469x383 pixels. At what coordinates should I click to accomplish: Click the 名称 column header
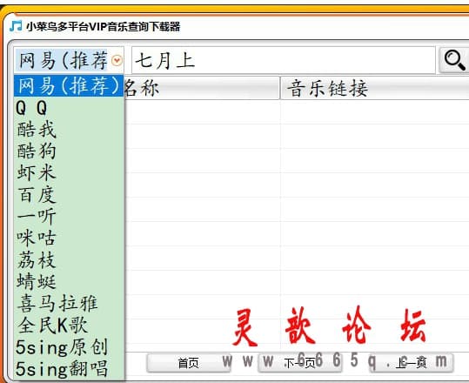pyautogui.click(x=202, y=88)
